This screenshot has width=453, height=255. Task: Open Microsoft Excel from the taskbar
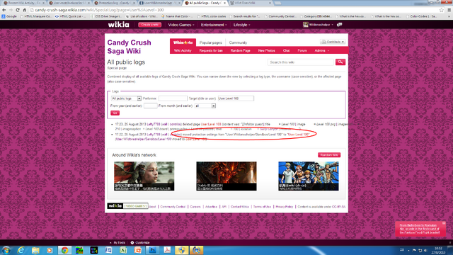123,250
